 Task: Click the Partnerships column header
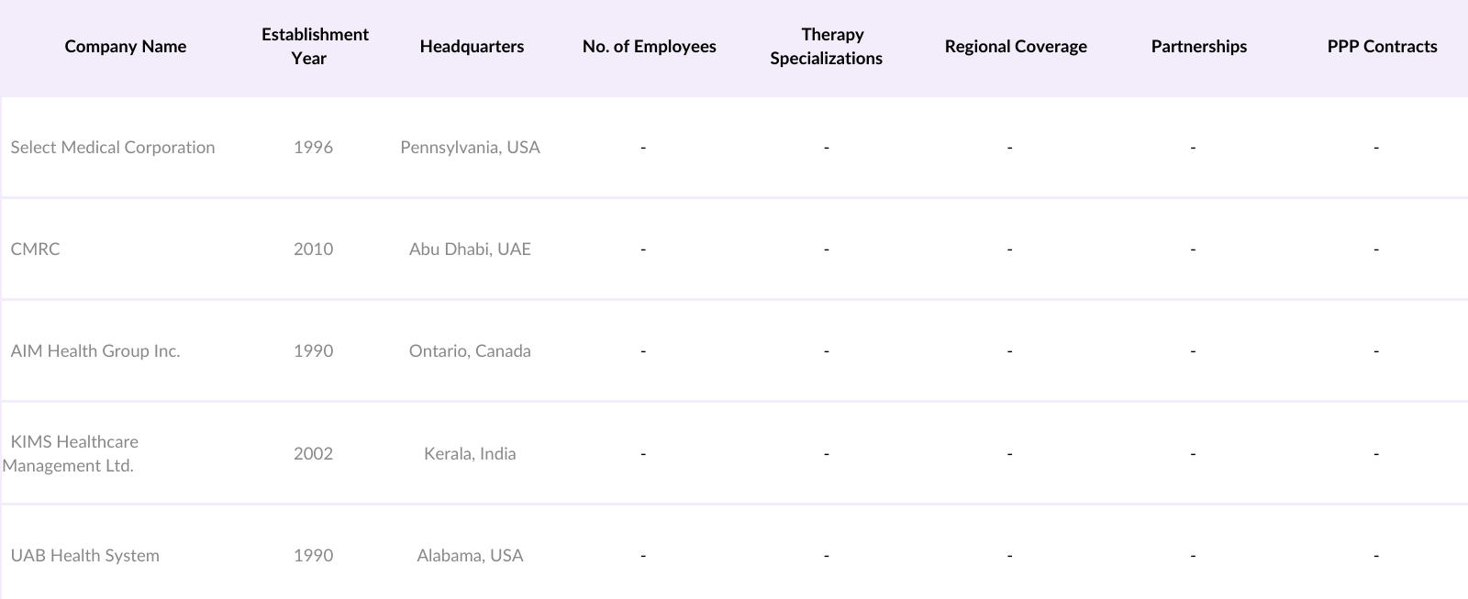click(1198, 47)
